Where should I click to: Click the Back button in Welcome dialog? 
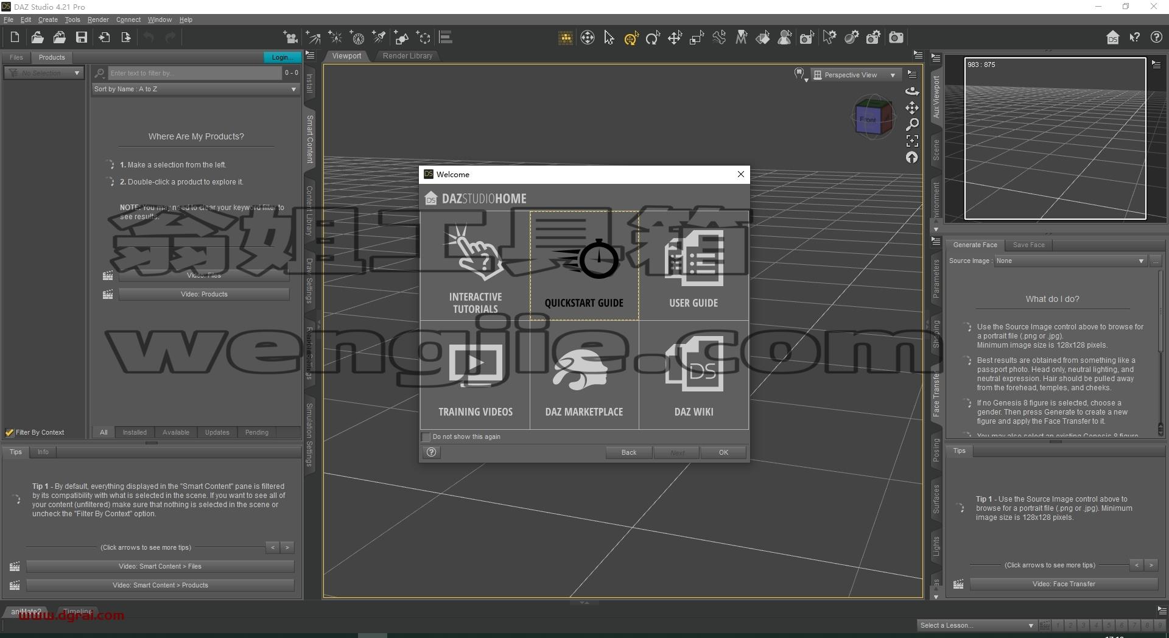click(629, 452)
